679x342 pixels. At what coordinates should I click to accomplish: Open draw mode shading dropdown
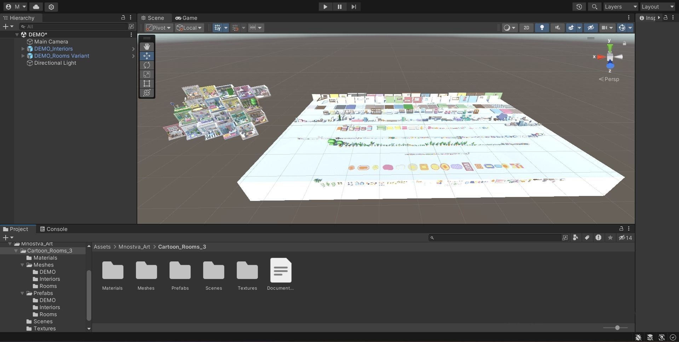(x=510, y=28)
